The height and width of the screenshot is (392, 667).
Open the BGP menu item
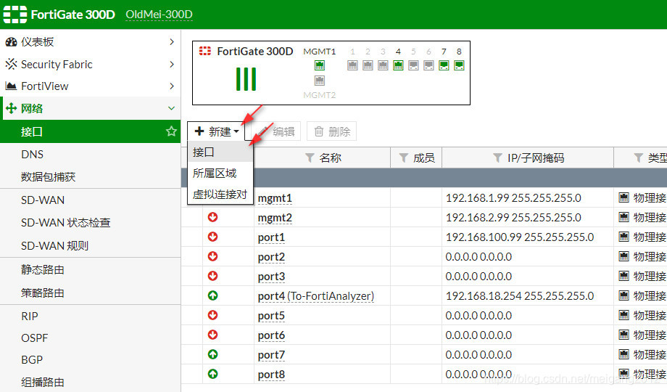point(90,359)
